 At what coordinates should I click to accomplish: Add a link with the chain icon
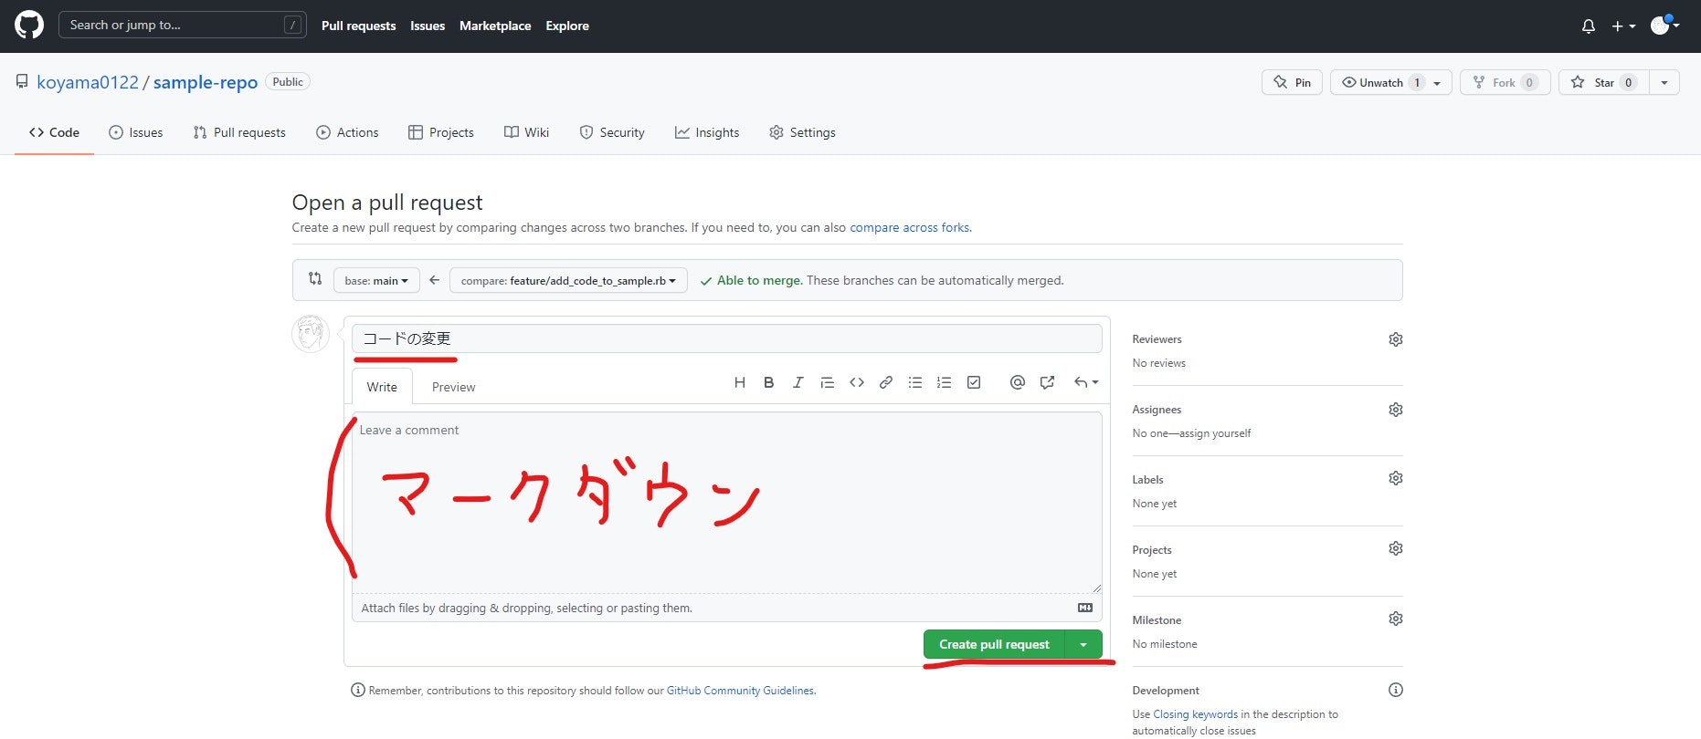pyautogui.click(x=886, y=382)
